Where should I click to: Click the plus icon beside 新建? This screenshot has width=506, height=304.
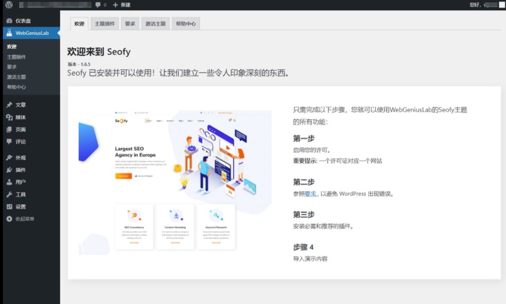pos(115,5)
